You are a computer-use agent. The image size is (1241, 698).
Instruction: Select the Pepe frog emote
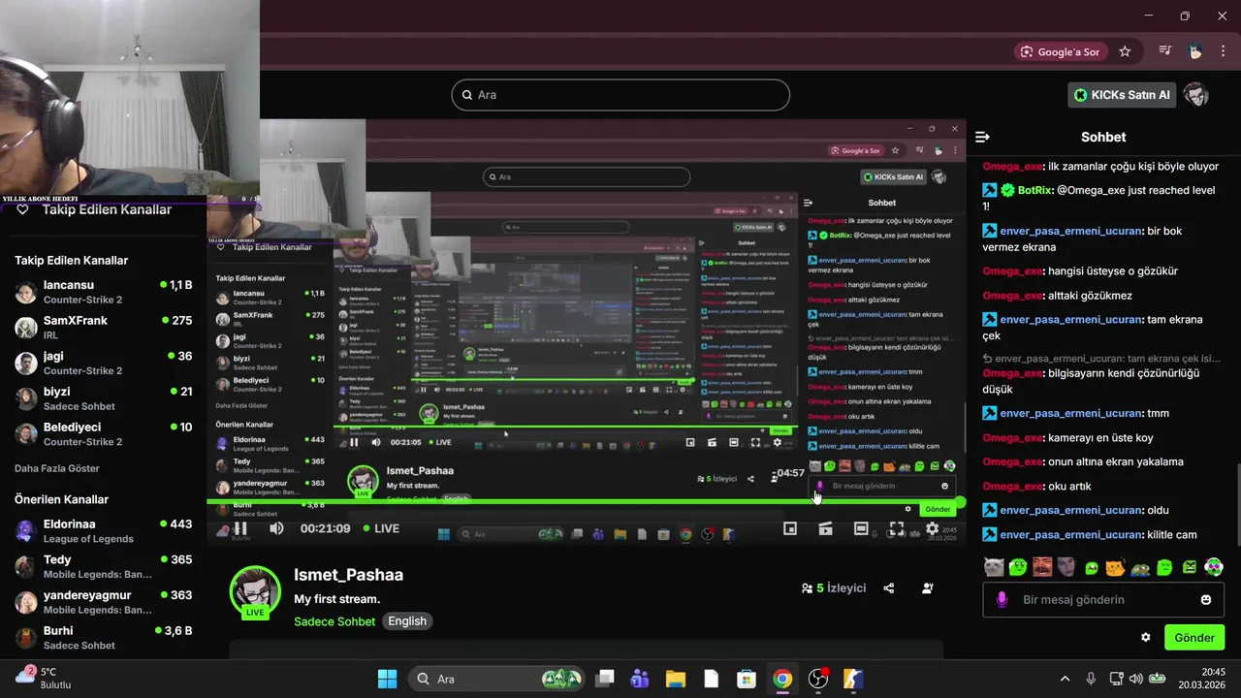pos(1140,568)
